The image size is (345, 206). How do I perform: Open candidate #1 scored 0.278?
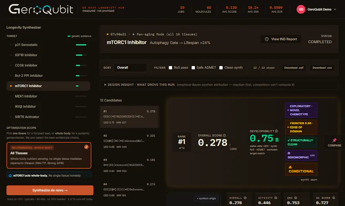pyautogui.click(x=129, y=117)
